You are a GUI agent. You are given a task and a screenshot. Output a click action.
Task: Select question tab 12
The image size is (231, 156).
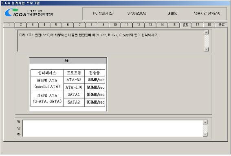point(139,25)
